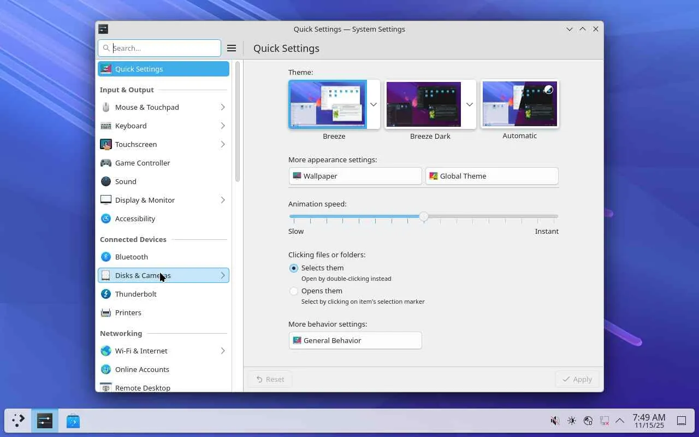Click the Animation speed slider handle

tap(424, 216)
